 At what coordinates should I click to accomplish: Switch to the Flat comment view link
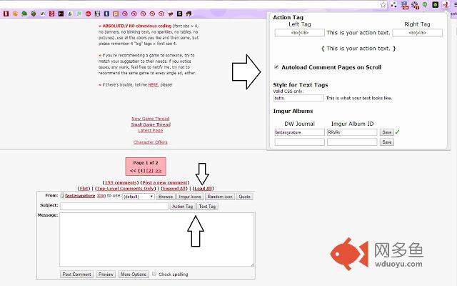pyautogui.click(x=84, y=189)
